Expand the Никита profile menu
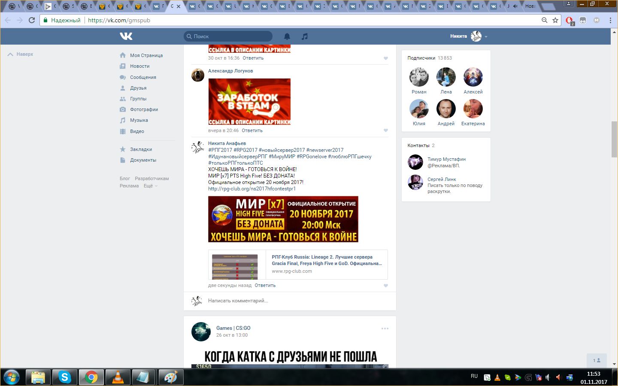The height and width of the screenshot is (386, 618). point(469,36)
